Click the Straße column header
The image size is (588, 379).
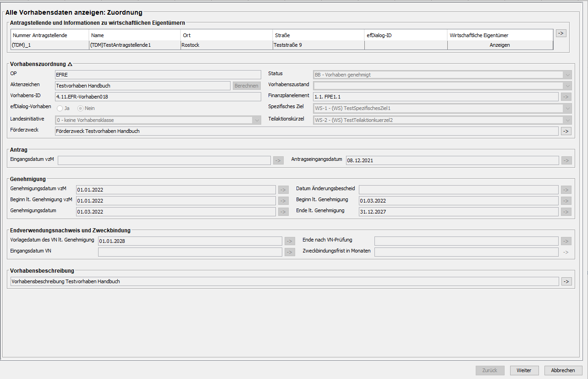(319, 35)
